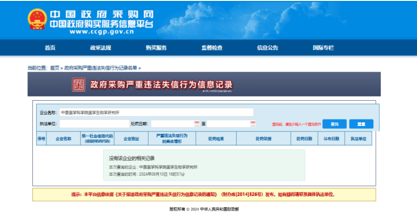Click the 本次查询的企业 result line
The image size is (417, 217).
[153, 167]
